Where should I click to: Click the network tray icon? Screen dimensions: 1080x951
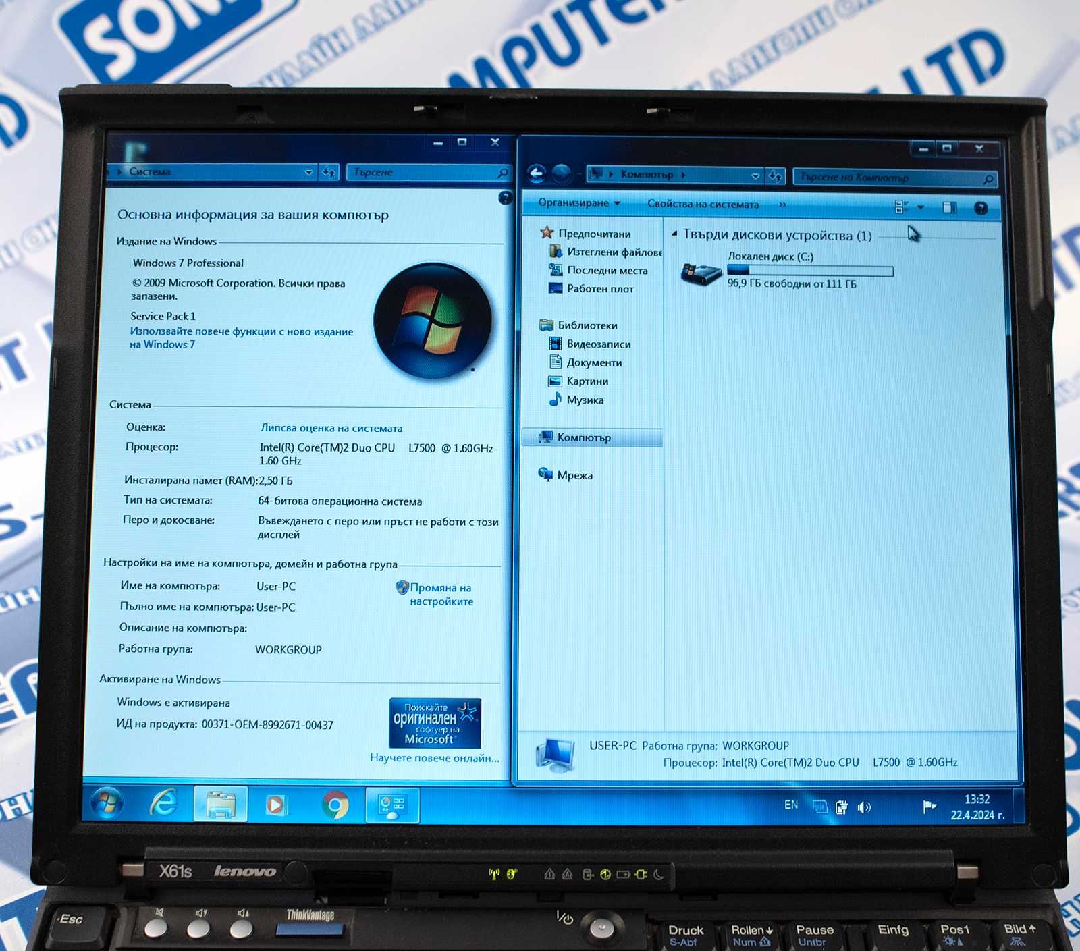819,806
